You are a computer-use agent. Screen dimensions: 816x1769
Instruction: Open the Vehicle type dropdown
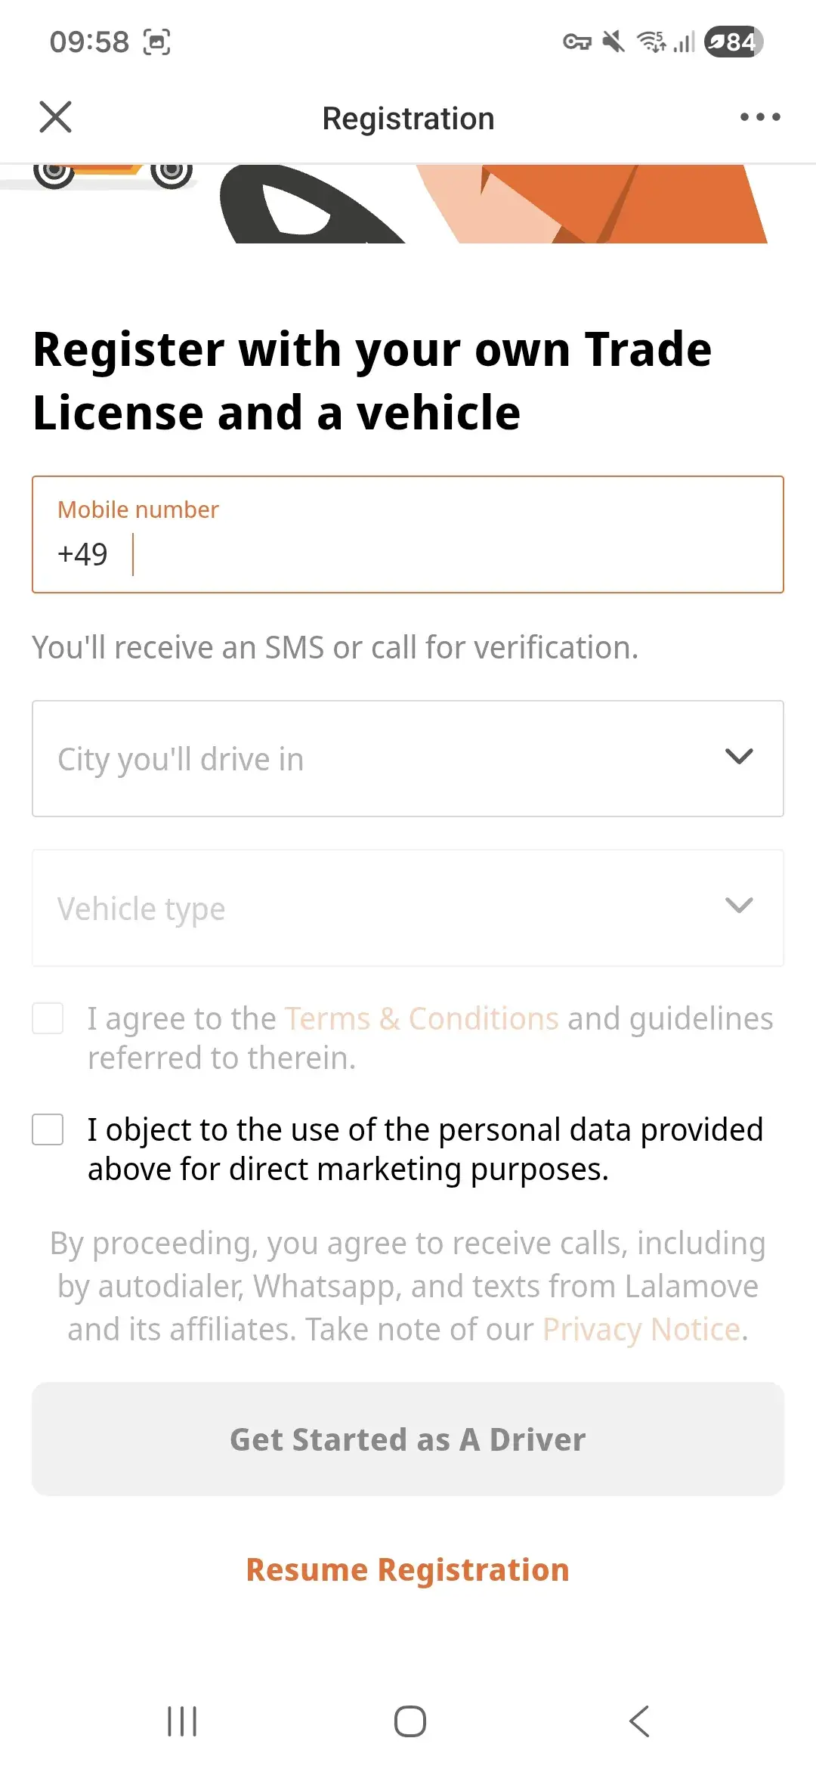pos(408,908)
